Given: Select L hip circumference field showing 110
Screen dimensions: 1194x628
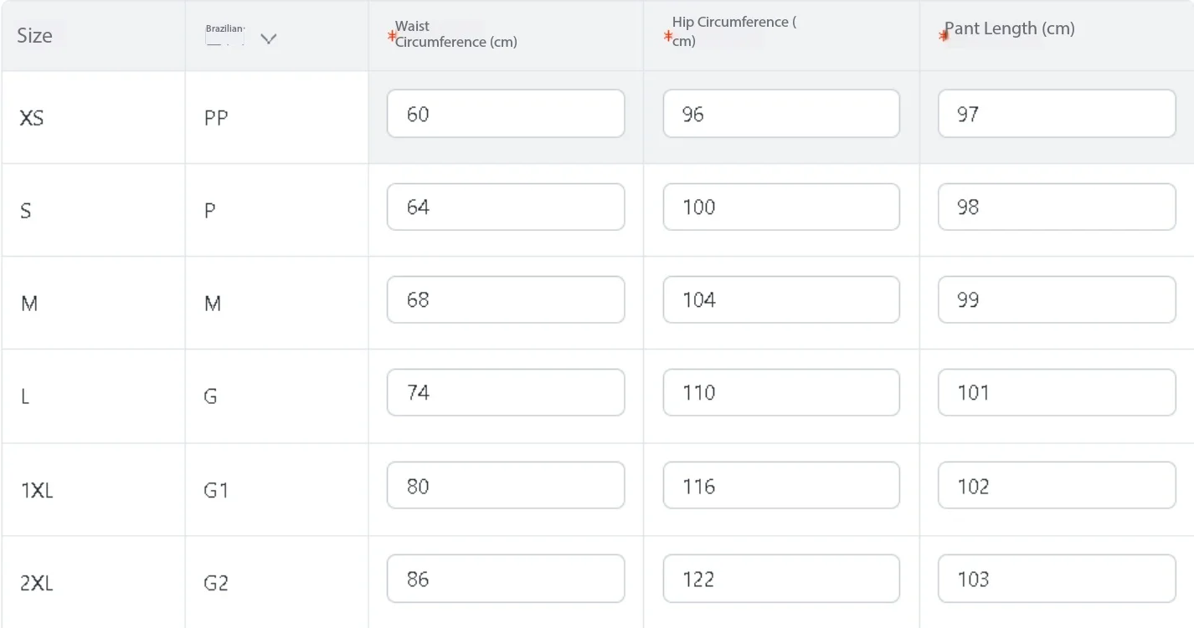Looking at the screenshot, I should (781, 392).
